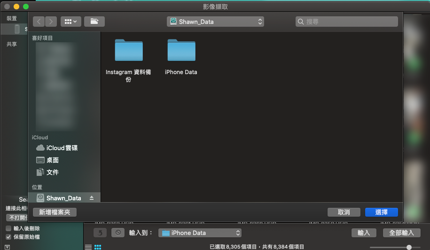Click the 共享 section label
Image resolution: width=430 pixels, height=250 pixels.
(12, 44)
